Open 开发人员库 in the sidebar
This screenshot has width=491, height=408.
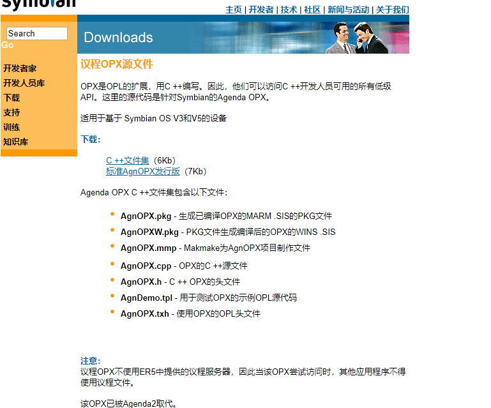(24, 83)
